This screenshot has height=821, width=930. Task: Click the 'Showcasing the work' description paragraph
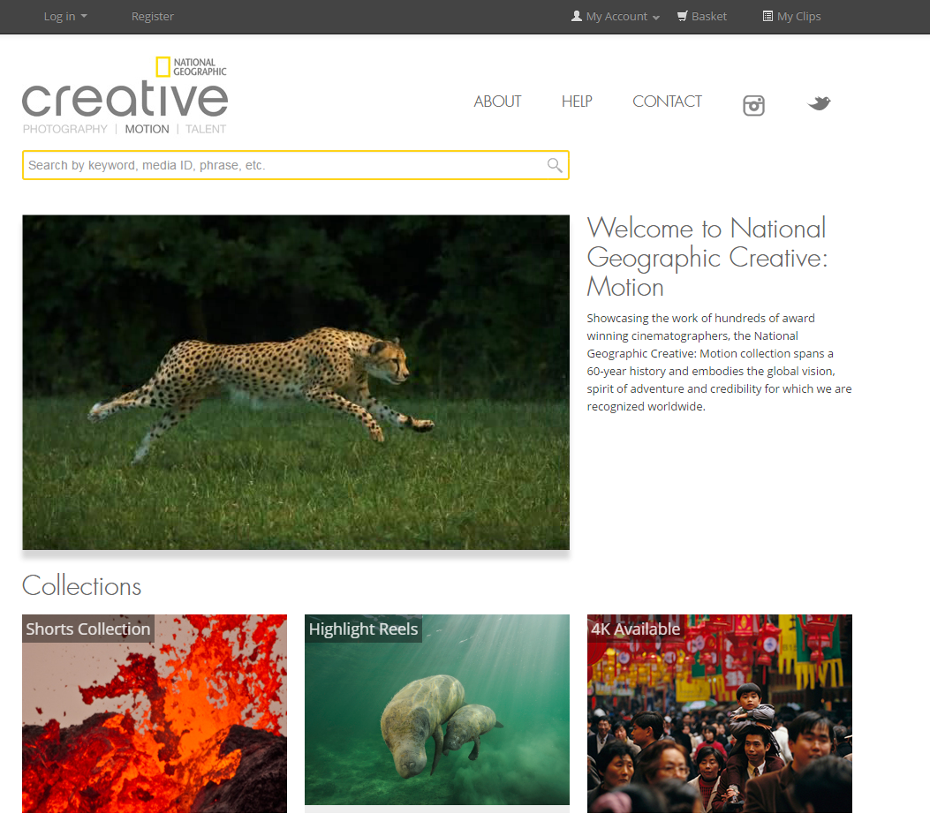tap(719, 362)
